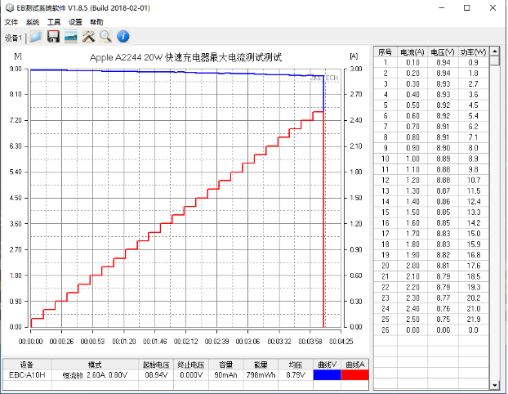Select the 设备1 device tab
The height and width of the screenshot is (394, 508).
(x=13, y=38)
